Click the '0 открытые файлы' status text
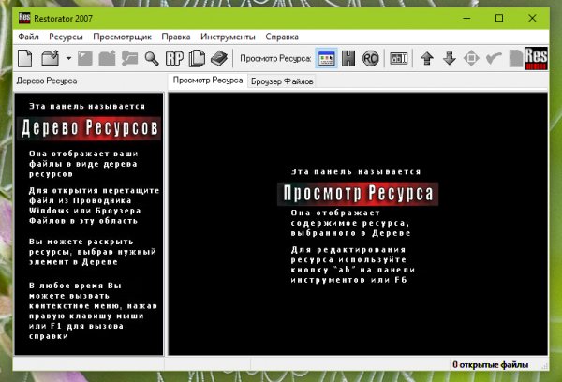This screenshot has width=562, height=382. pyautogui.click(x=490, y=365)
